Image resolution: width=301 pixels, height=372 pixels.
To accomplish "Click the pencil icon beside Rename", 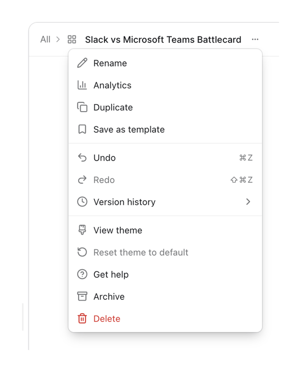I will point(82,63).
